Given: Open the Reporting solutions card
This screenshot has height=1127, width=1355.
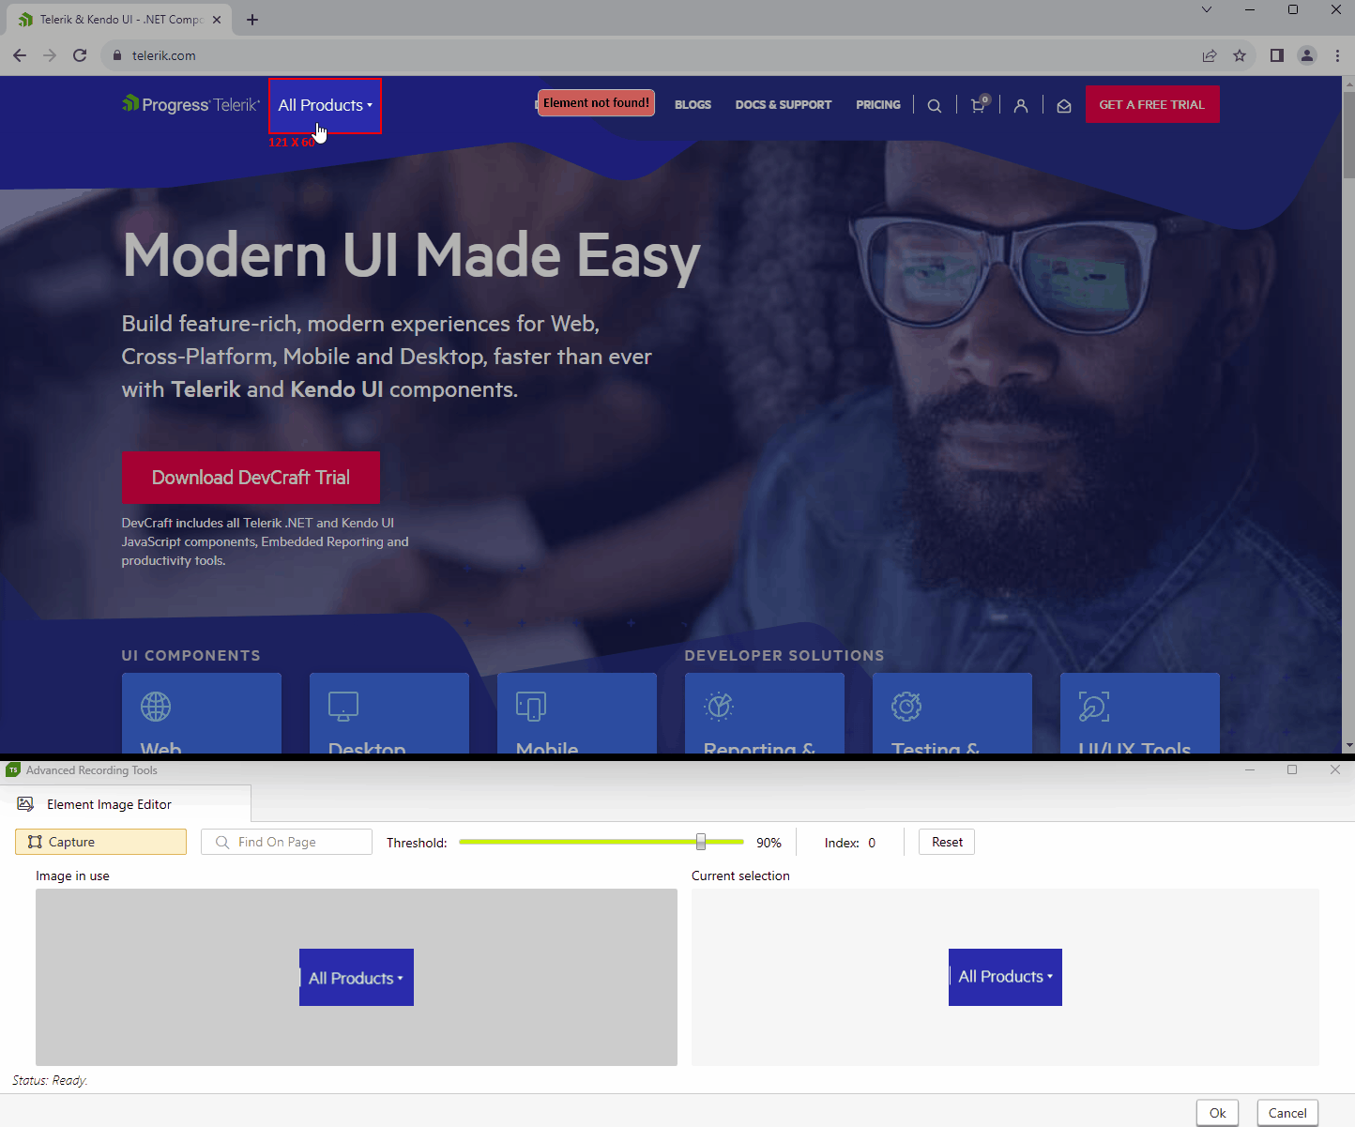Looking at the screenshot, I should (x=765, y=713).
